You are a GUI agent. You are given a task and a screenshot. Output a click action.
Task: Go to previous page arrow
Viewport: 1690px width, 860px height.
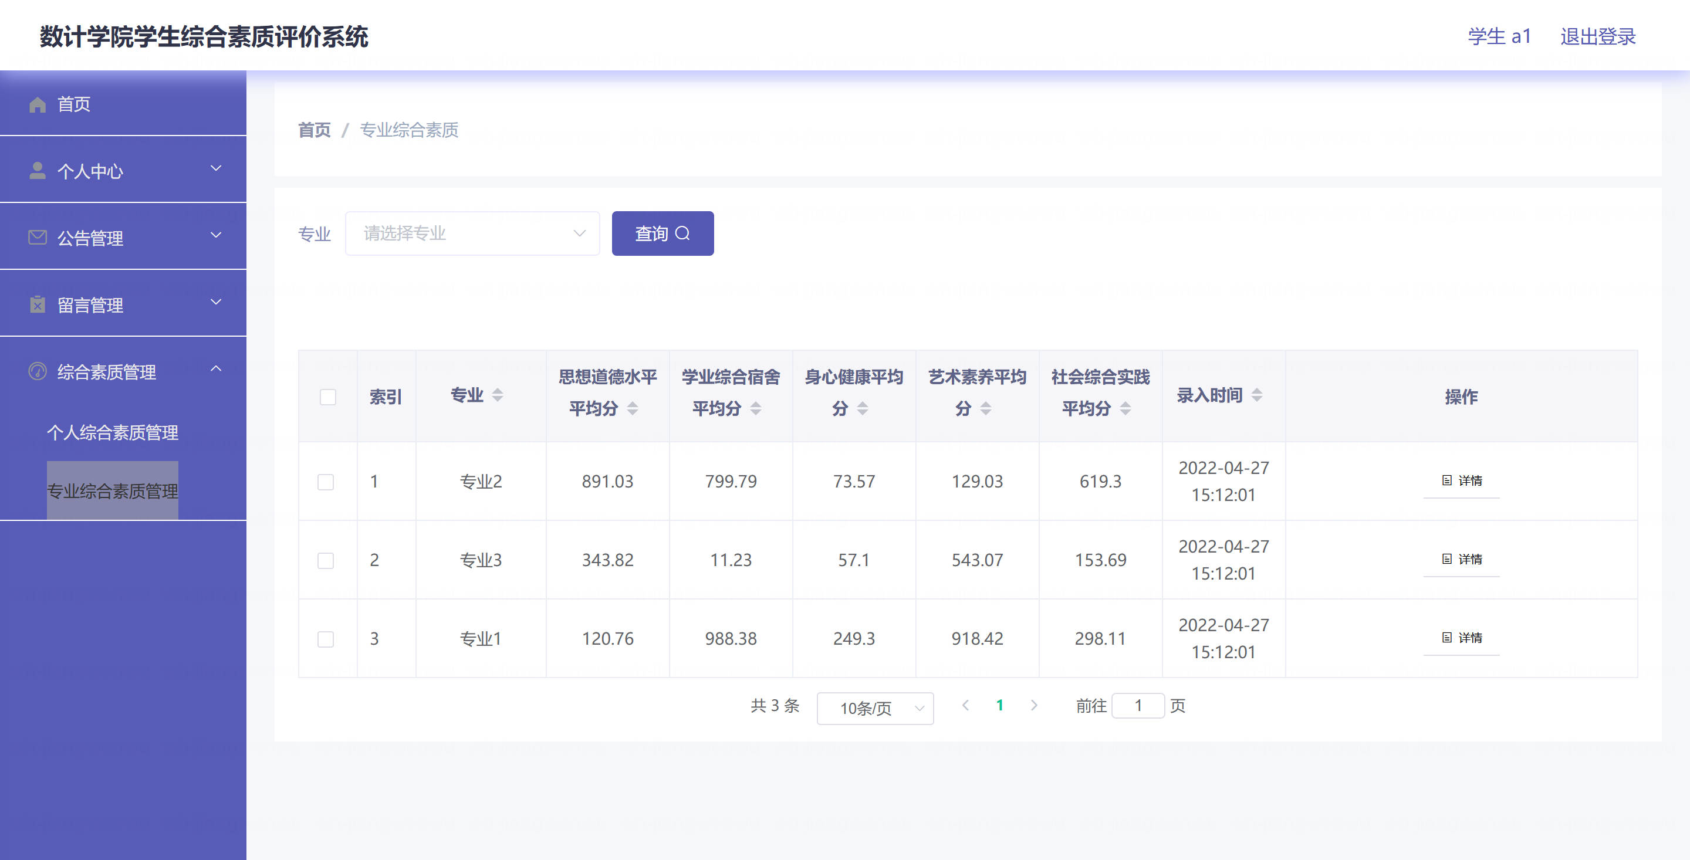coord(965,705)
